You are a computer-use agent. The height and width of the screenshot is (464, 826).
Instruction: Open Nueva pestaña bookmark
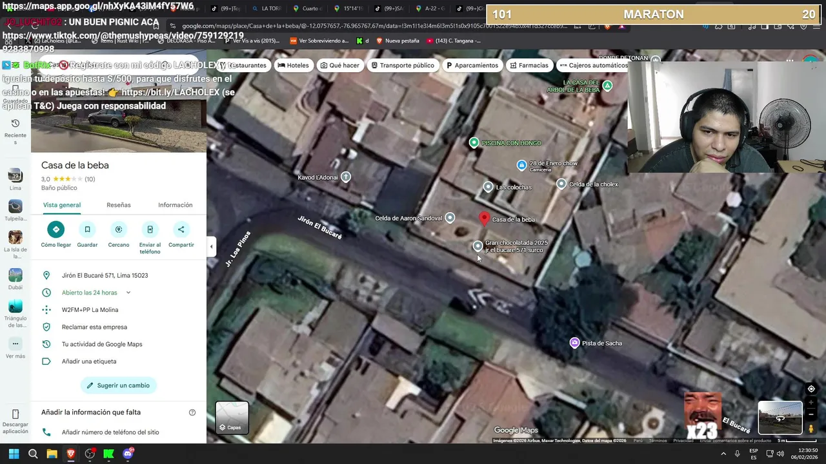click(398, 41)
